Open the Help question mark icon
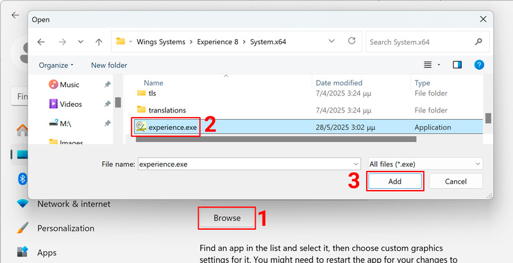513x263 pixels. [478, 65]
